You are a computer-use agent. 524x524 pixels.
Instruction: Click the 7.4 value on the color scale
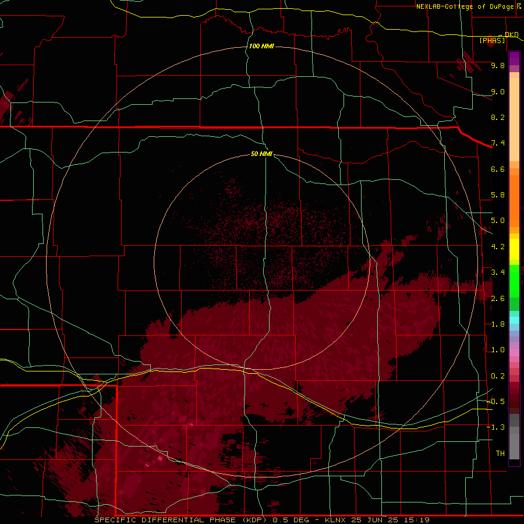tap(498, 143)
